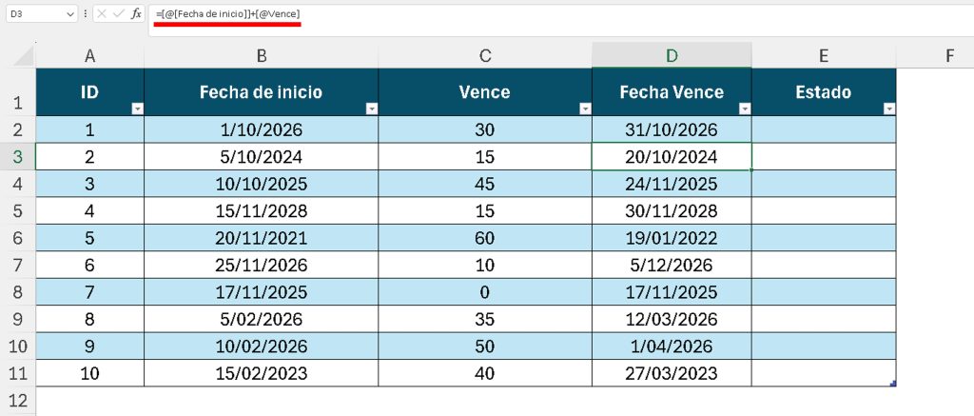
Task: Select row 12 header
Action: click(x=17, y=400)
